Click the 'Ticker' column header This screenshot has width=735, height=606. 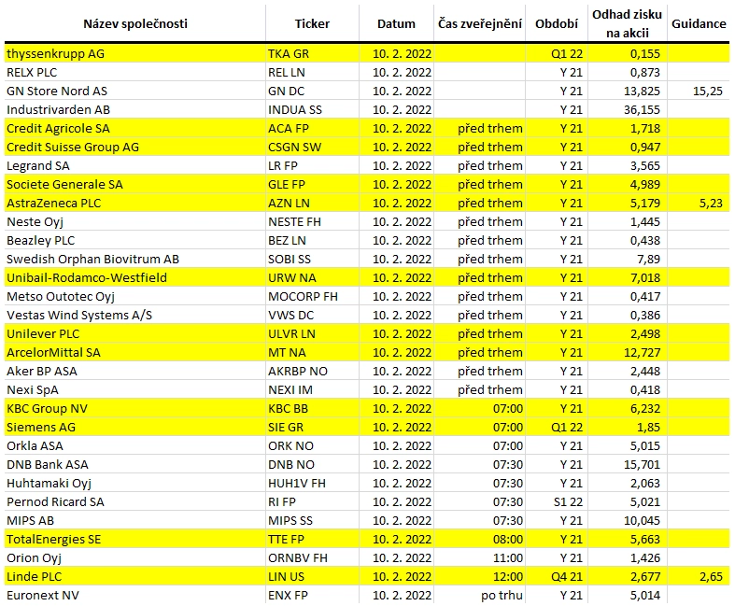[312, 24]
